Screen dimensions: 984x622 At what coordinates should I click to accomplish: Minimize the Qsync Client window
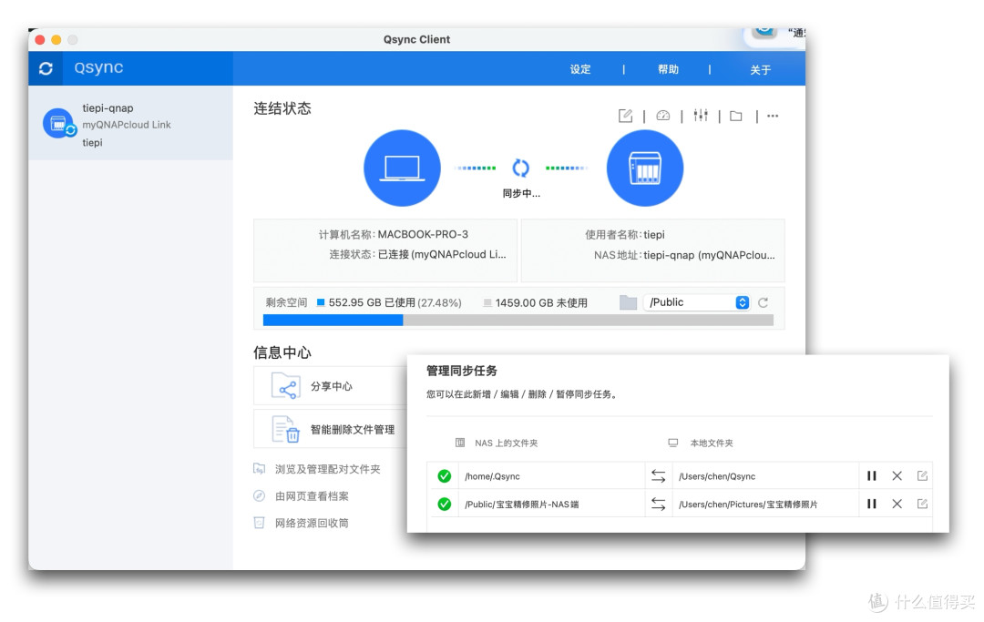56,39
